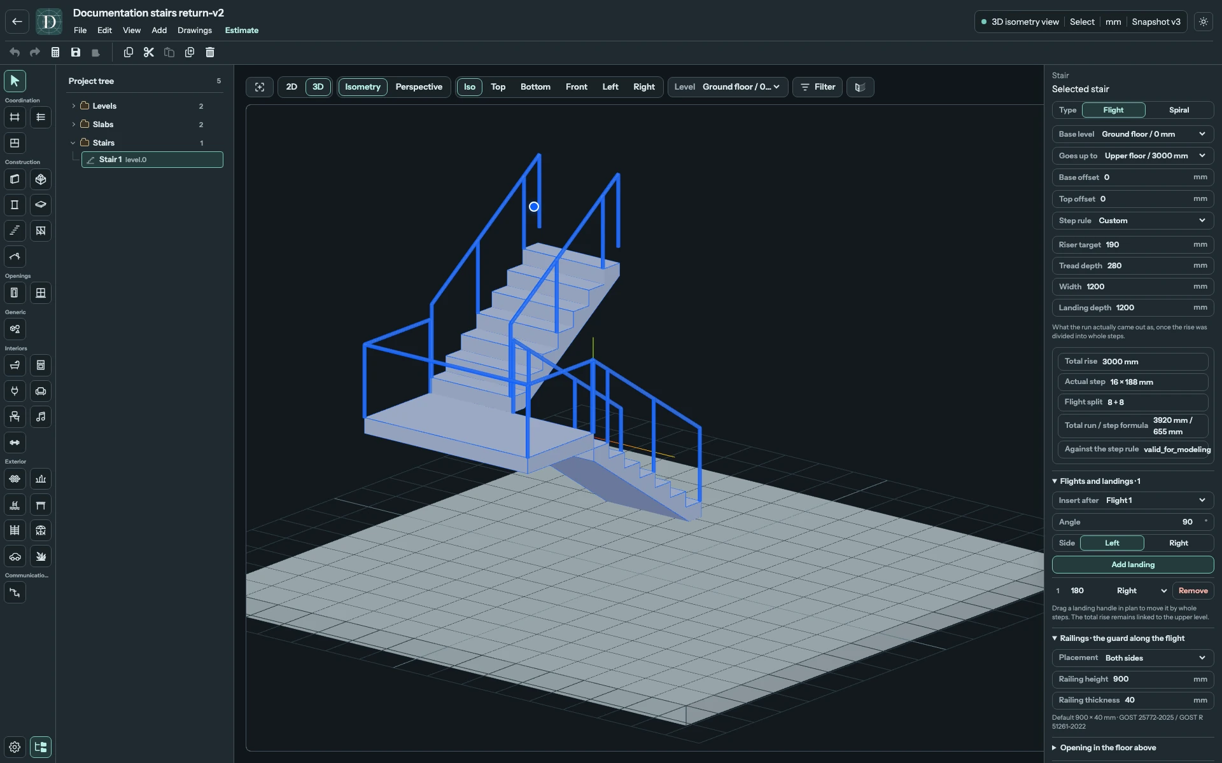Open the Goes up to dropdown
Image resolution: width=1222 pixels, height=763 pixels.
click(x=1133, y=156)
